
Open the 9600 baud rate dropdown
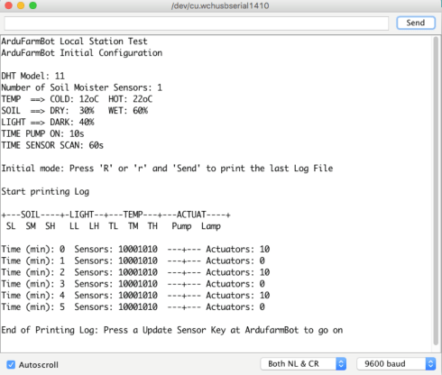(396, 364)
